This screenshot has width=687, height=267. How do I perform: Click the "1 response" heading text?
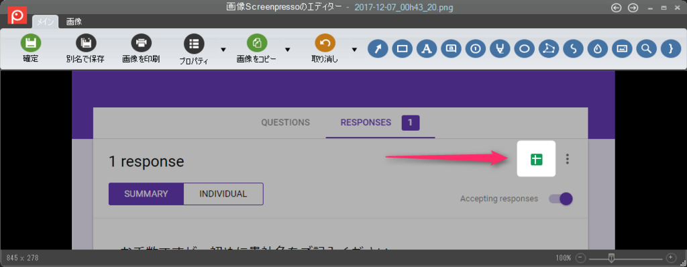point(146,162)
